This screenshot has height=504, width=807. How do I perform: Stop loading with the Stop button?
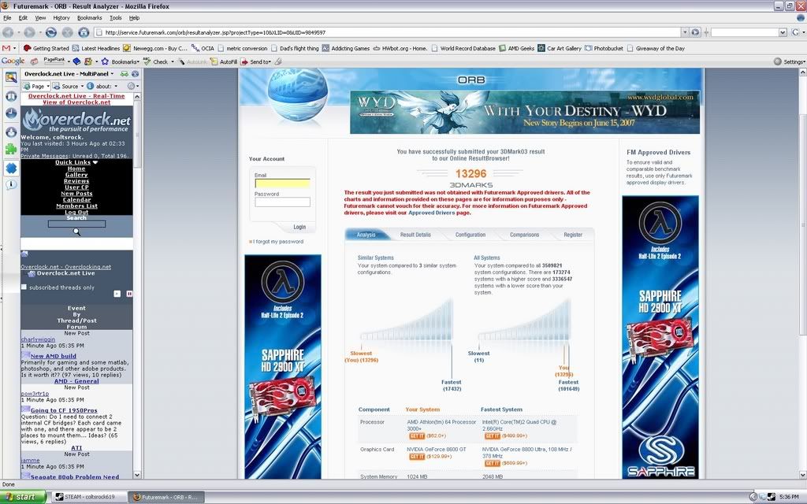click(x=68, y=31)
